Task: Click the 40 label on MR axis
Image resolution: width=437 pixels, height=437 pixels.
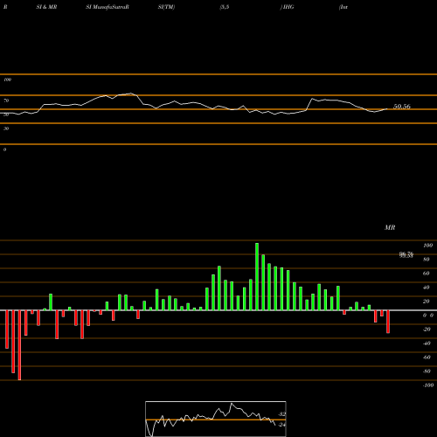Action: 427,288
